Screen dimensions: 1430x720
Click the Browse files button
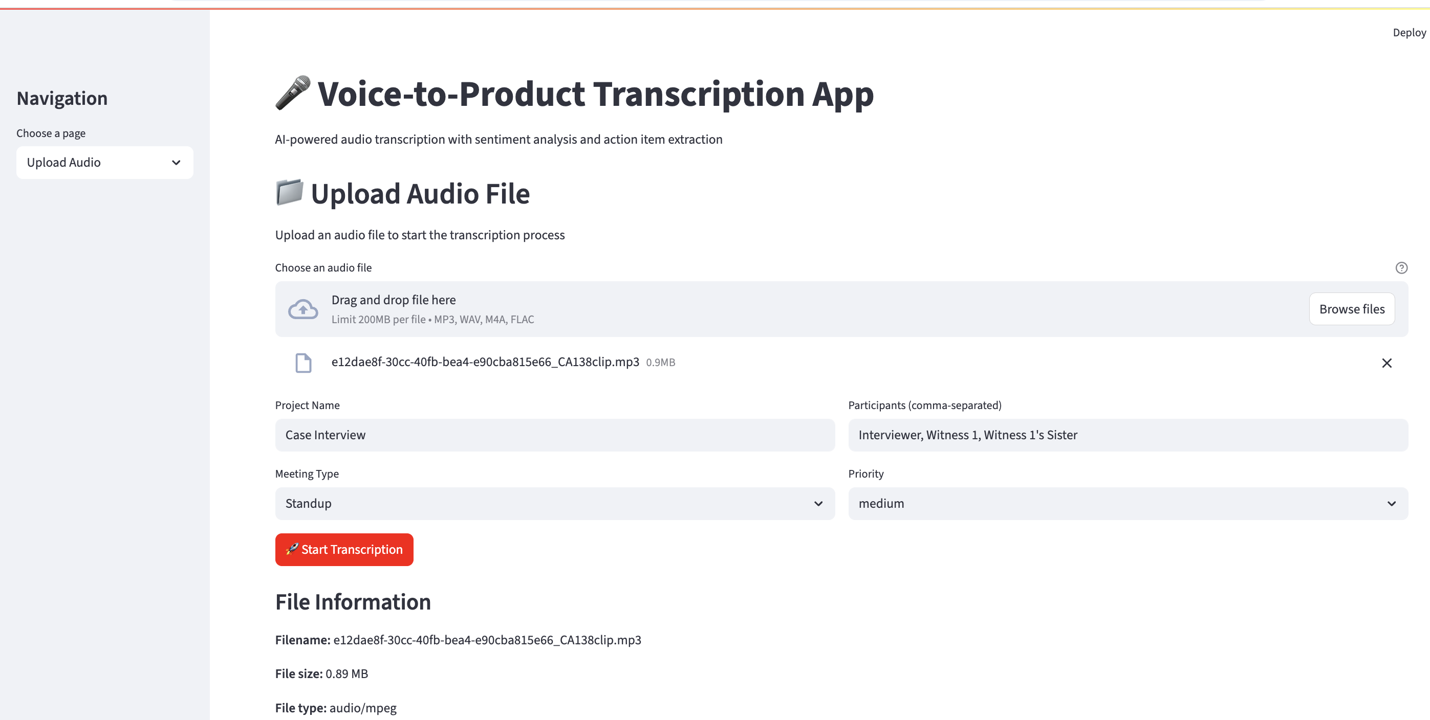coord(1352,309)
